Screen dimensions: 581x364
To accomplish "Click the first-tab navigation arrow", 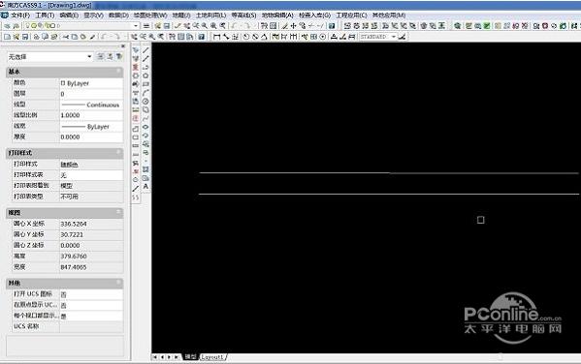I will click(155, 357).
